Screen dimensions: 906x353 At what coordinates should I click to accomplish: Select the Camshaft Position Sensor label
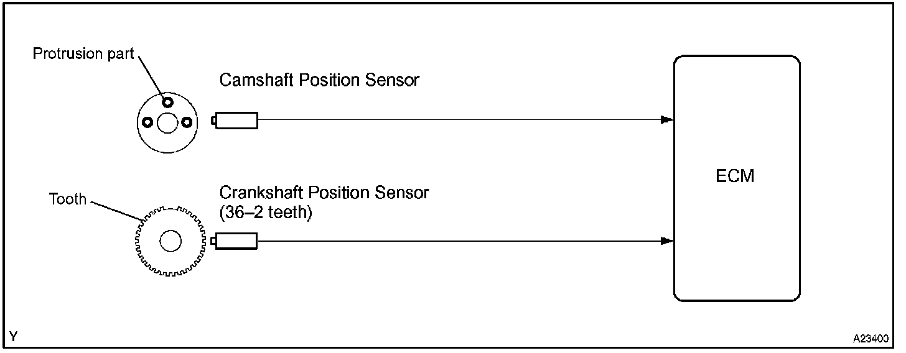[320, 80]
